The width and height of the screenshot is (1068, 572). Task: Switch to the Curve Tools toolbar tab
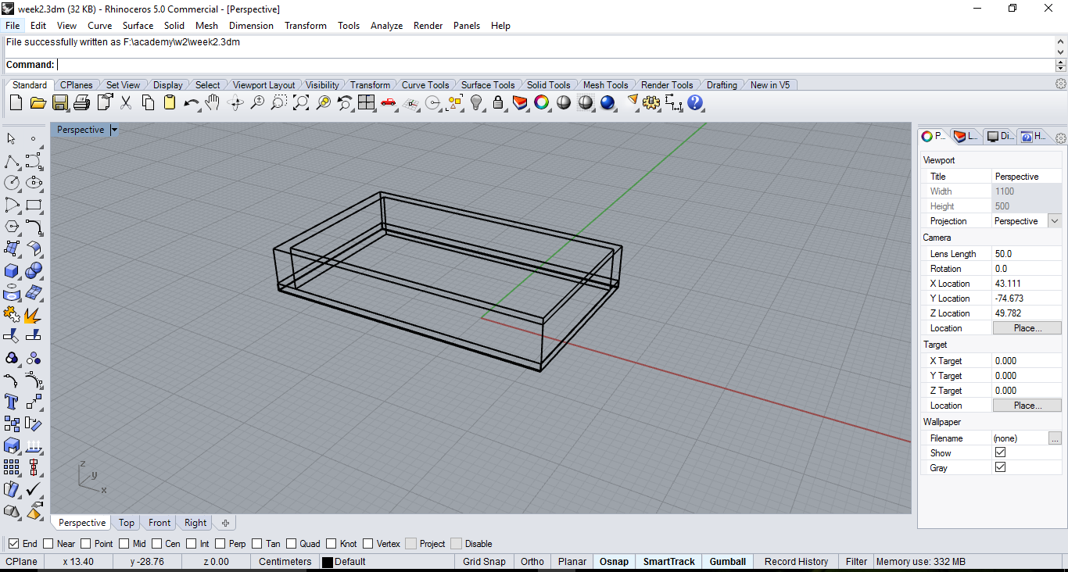(x=425, y=85)
